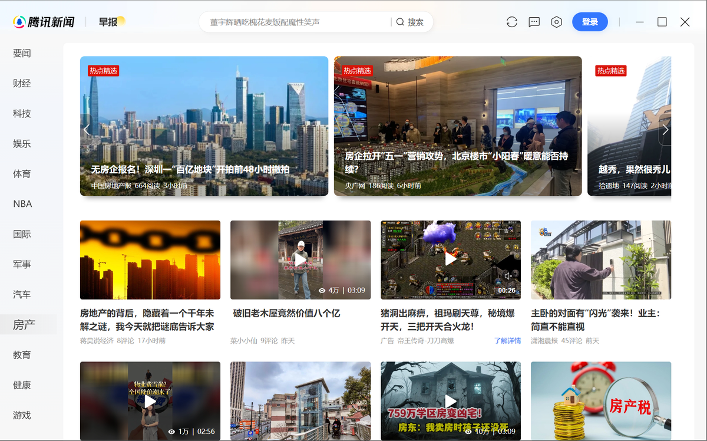Select 体育 in the sidebar

tap(22, 173)
